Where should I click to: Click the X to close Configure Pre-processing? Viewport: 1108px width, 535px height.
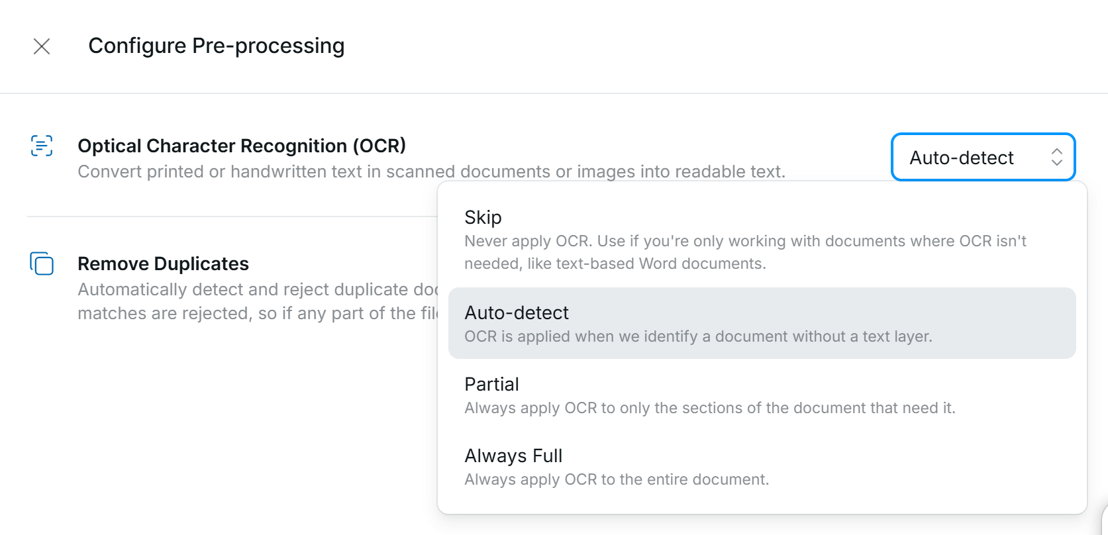(x=41, y=46)
